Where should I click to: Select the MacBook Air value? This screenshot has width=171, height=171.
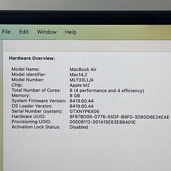(83, 69)
